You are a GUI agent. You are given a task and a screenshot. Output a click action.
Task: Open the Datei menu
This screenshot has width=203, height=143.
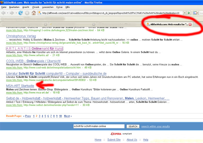point(4,7)
